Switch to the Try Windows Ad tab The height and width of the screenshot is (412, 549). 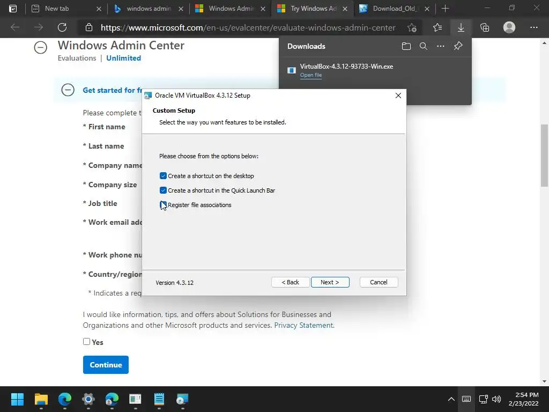[313, 9]
